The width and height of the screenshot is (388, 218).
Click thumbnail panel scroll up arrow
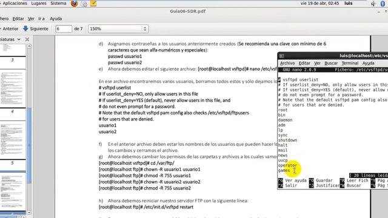point(29,46)
